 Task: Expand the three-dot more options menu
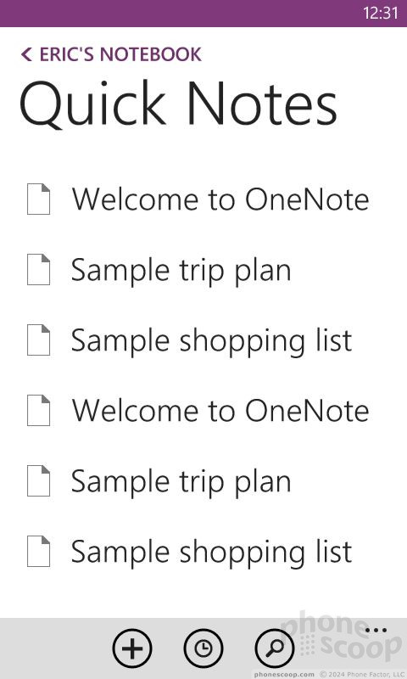376,630
